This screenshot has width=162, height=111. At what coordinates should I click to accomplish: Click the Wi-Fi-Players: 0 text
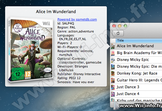coord(70,47)
